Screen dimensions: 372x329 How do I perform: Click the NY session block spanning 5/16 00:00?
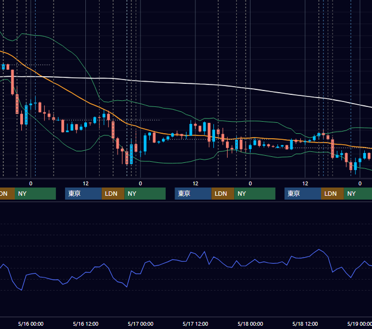36,194
